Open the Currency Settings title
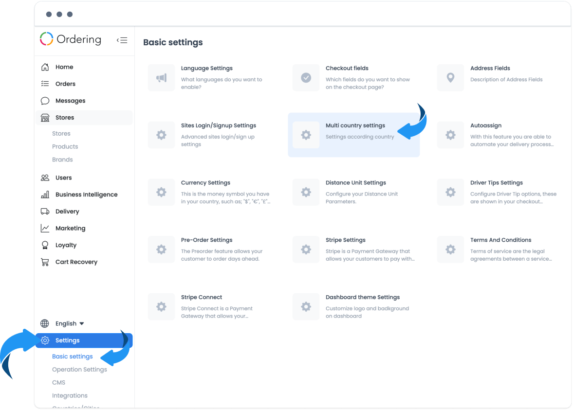 (206, 183)
